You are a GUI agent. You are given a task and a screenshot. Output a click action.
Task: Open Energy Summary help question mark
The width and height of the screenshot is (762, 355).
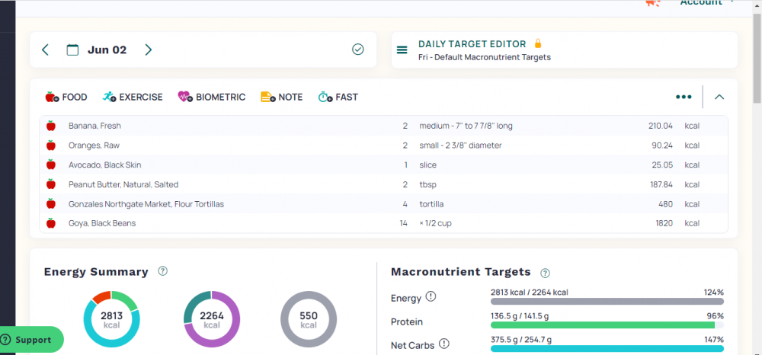163,271
